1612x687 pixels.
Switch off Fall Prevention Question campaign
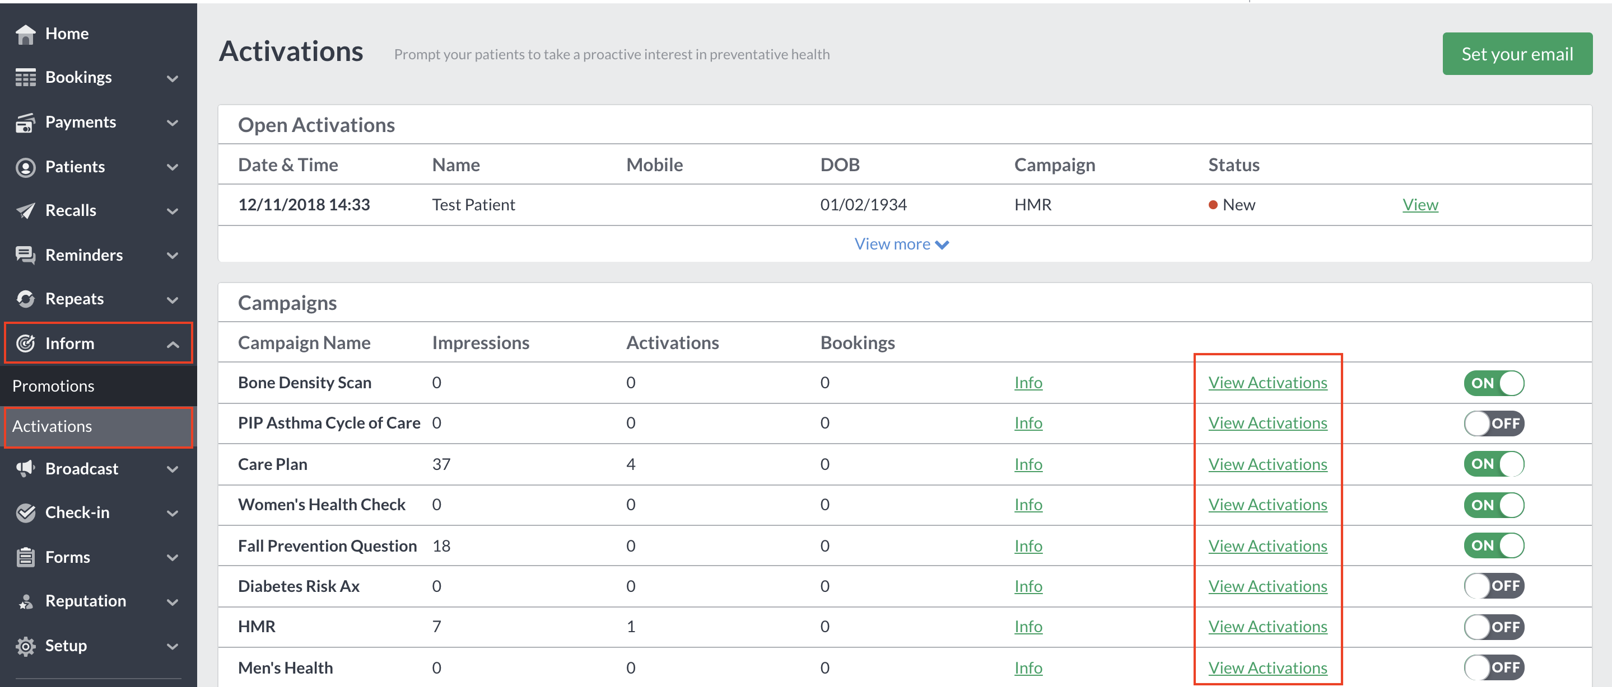coord(1494,545)
